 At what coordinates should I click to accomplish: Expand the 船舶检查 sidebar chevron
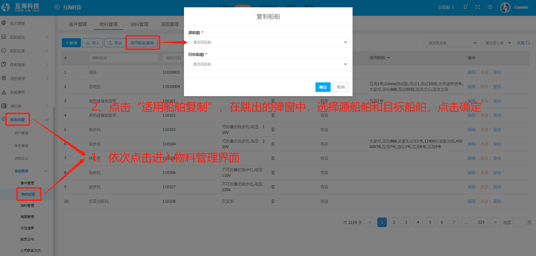47,51
